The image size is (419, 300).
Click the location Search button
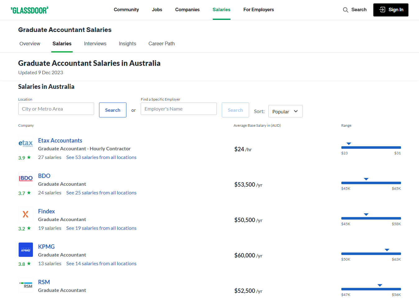(112, 110)
